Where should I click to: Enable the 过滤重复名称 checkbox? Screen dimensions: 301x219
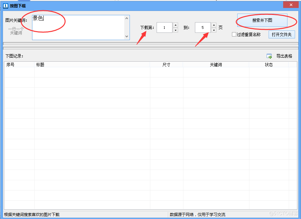click(234, 34)
